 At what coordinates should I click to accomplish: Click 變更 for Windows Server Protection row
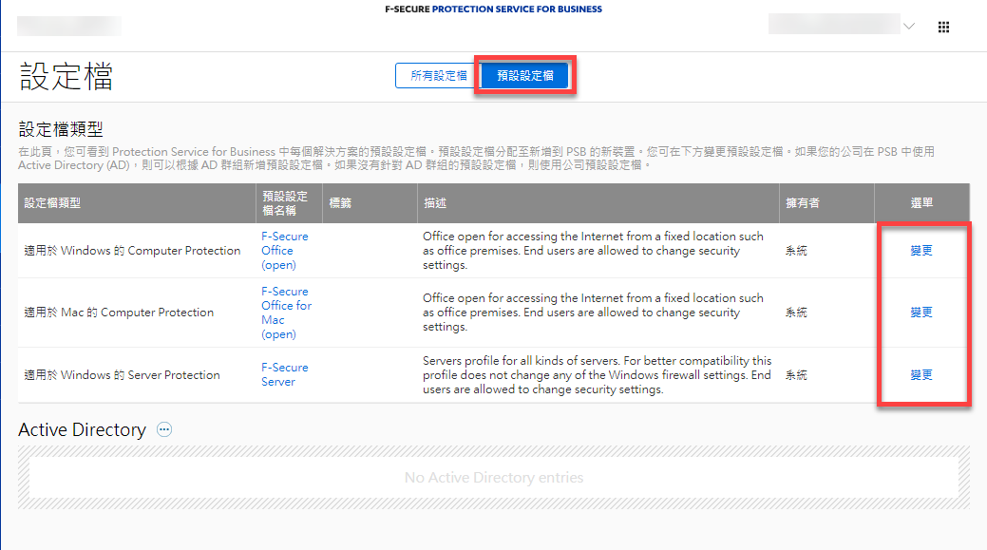pyautogui.click(x=921, y=375)
